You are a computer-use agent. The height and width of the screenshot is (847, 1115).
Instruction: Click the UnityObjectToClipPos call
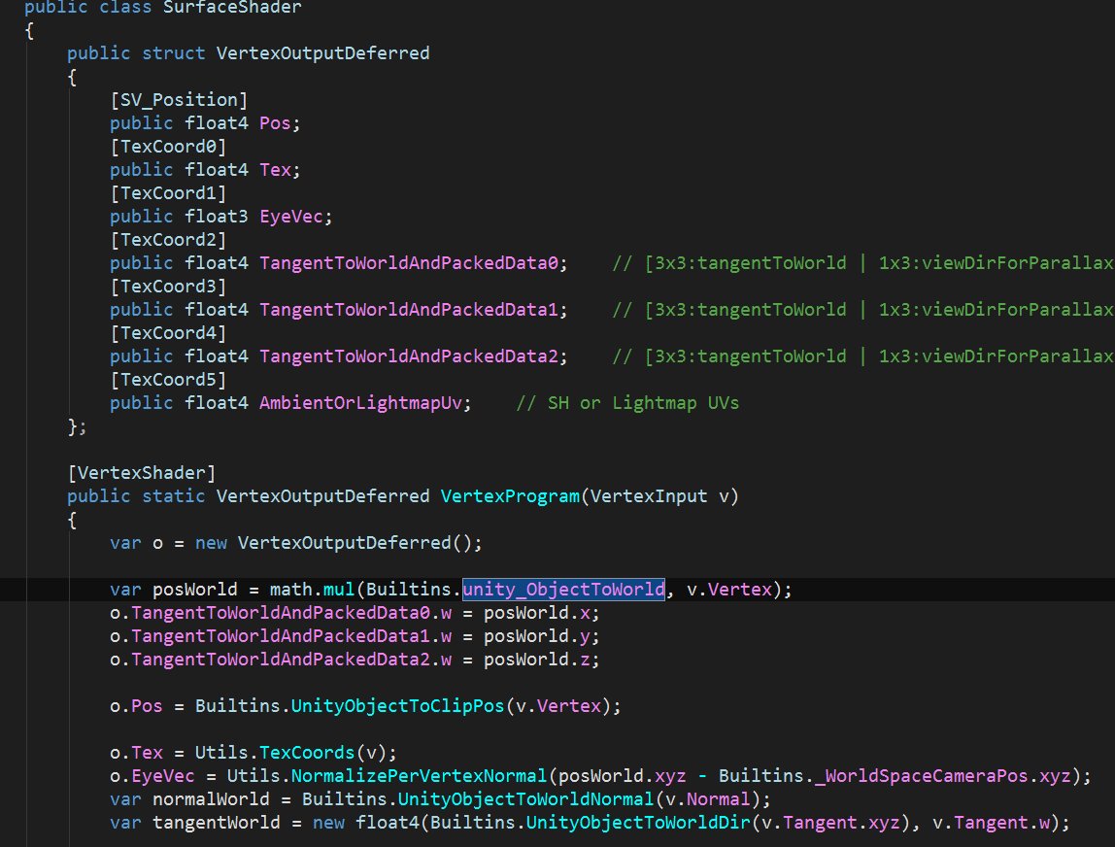coord(397,706)
